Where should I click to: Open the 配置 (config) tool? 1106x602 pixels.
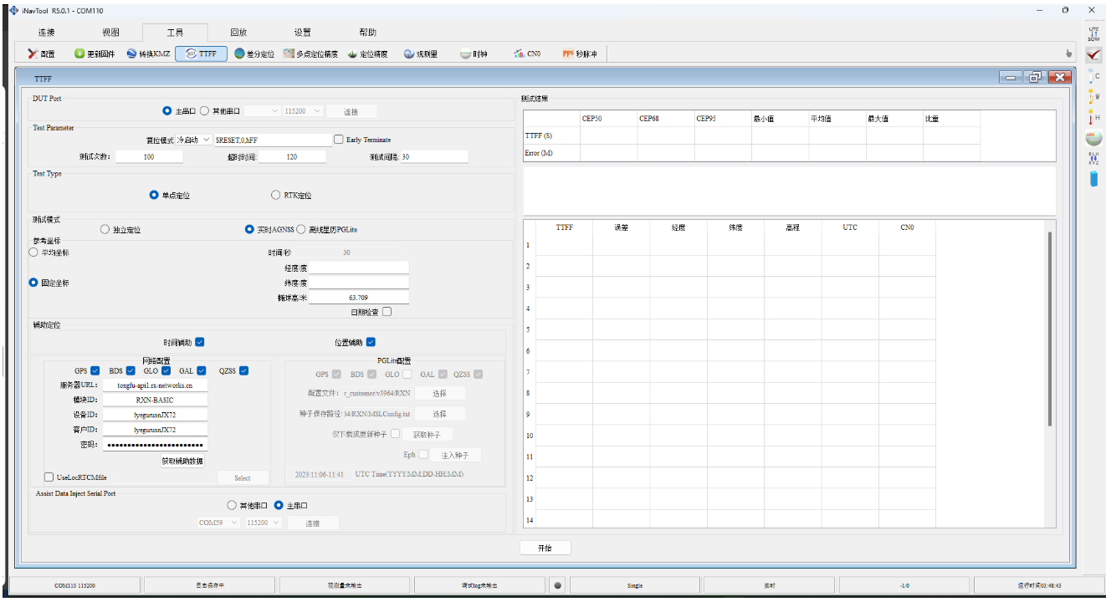41,54
